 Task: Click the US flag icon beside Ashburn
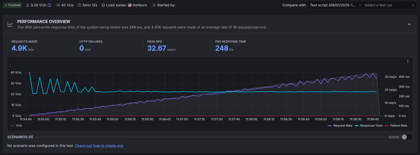tap(130, 5)
